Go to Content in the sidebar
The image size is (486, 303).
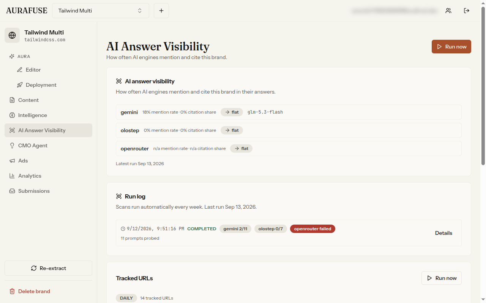click(x=48, y=100)
